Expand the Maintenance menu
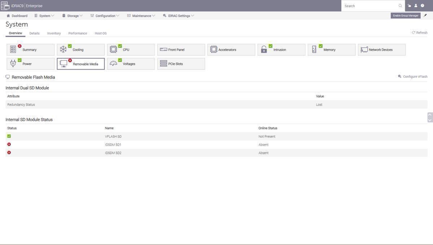 point(141,16)
